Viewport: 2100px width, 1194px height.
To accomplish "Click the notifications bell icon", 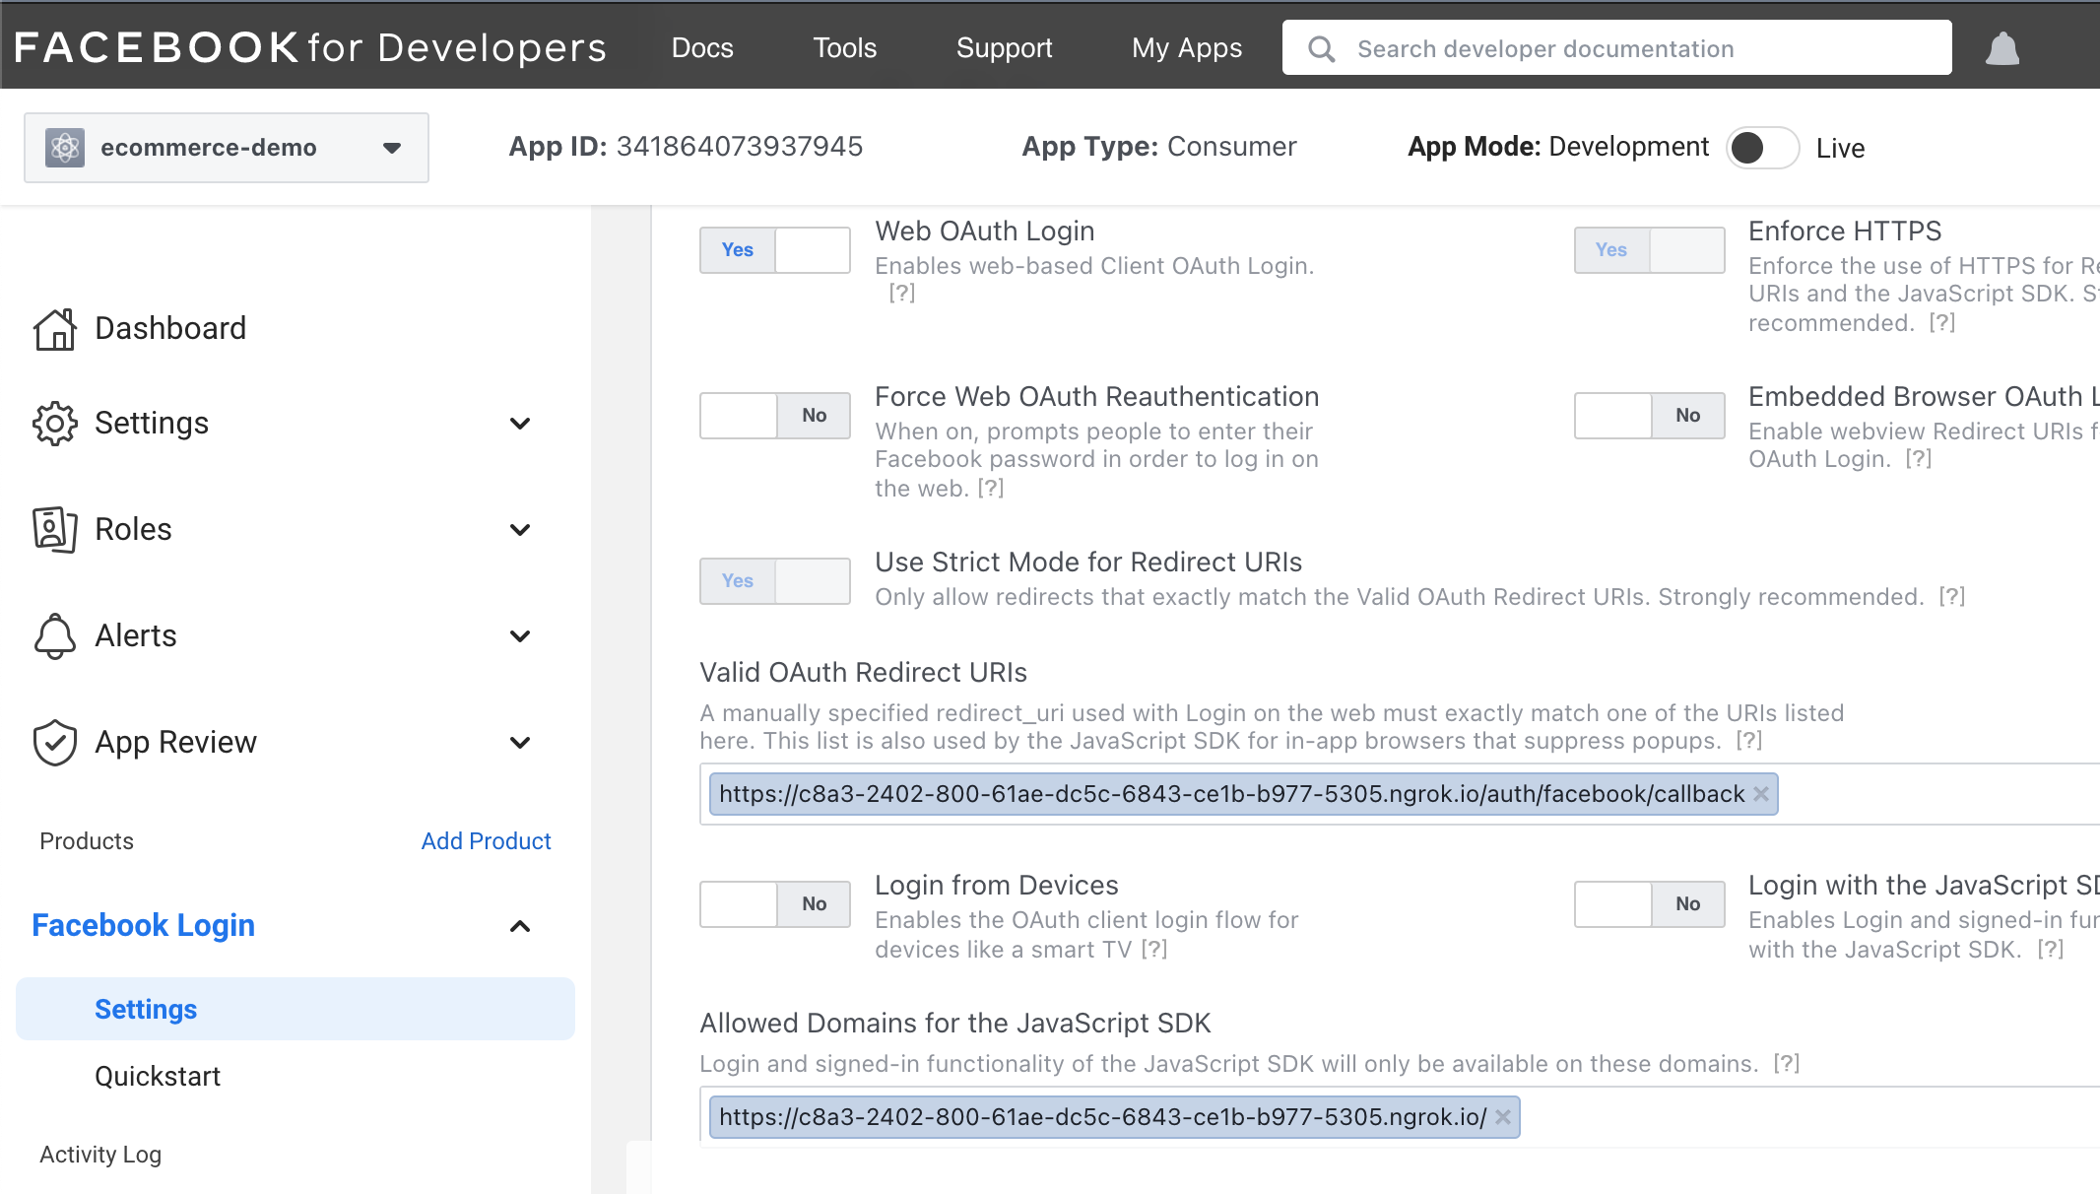I will click(2002, 48).
